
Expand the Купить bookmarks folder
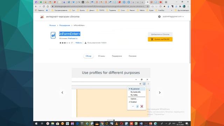click(x=81, y=10)
